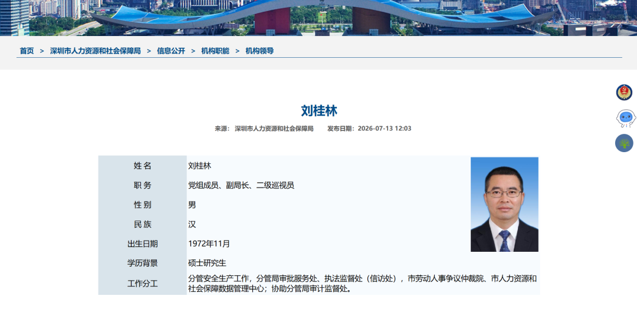The width and height of the screenshot is (637, 309).
Task: Click the portrait photo of 刘桂林
Action: [504, 204]
